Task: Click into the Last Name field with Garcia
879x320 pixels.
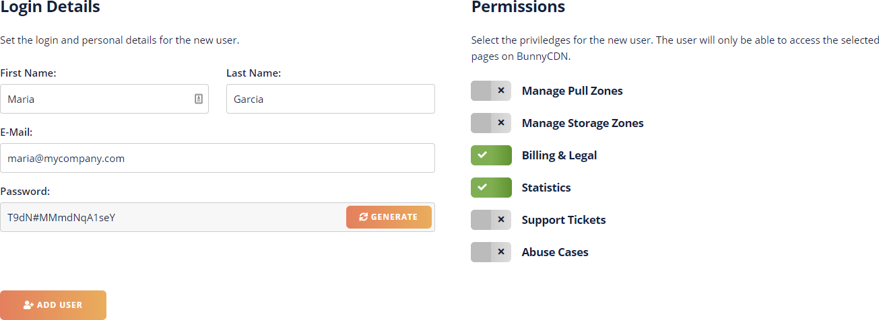Action: pos(331,99)
